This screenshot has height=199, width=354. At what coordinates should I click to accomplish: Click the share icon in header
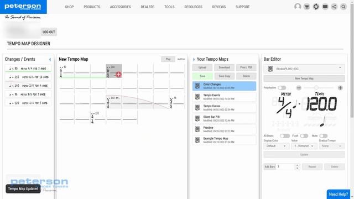pyautogui.click(x=334, y=7)
